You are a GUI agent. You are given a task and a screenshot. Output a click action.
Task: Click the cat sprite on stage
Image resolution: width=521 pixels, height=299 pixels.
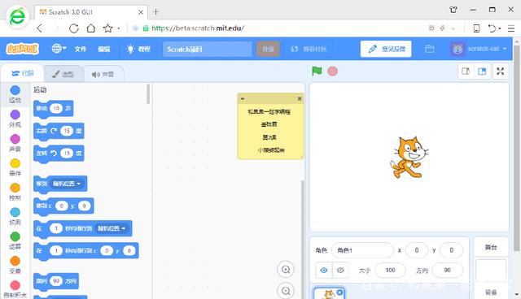[409, 158]
